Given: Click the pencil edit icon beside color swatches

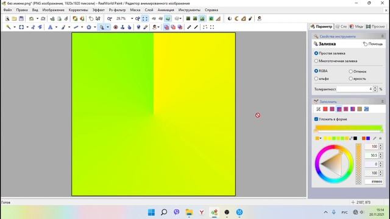Looking at the screenshot, I should click(x=375, y=138).
